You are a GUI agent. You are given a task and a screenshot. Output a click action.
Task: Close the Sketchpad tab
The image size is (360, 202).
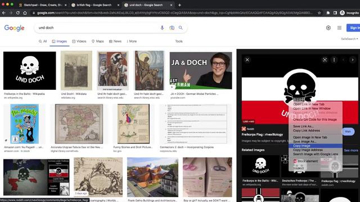click(x=66, y=5)
